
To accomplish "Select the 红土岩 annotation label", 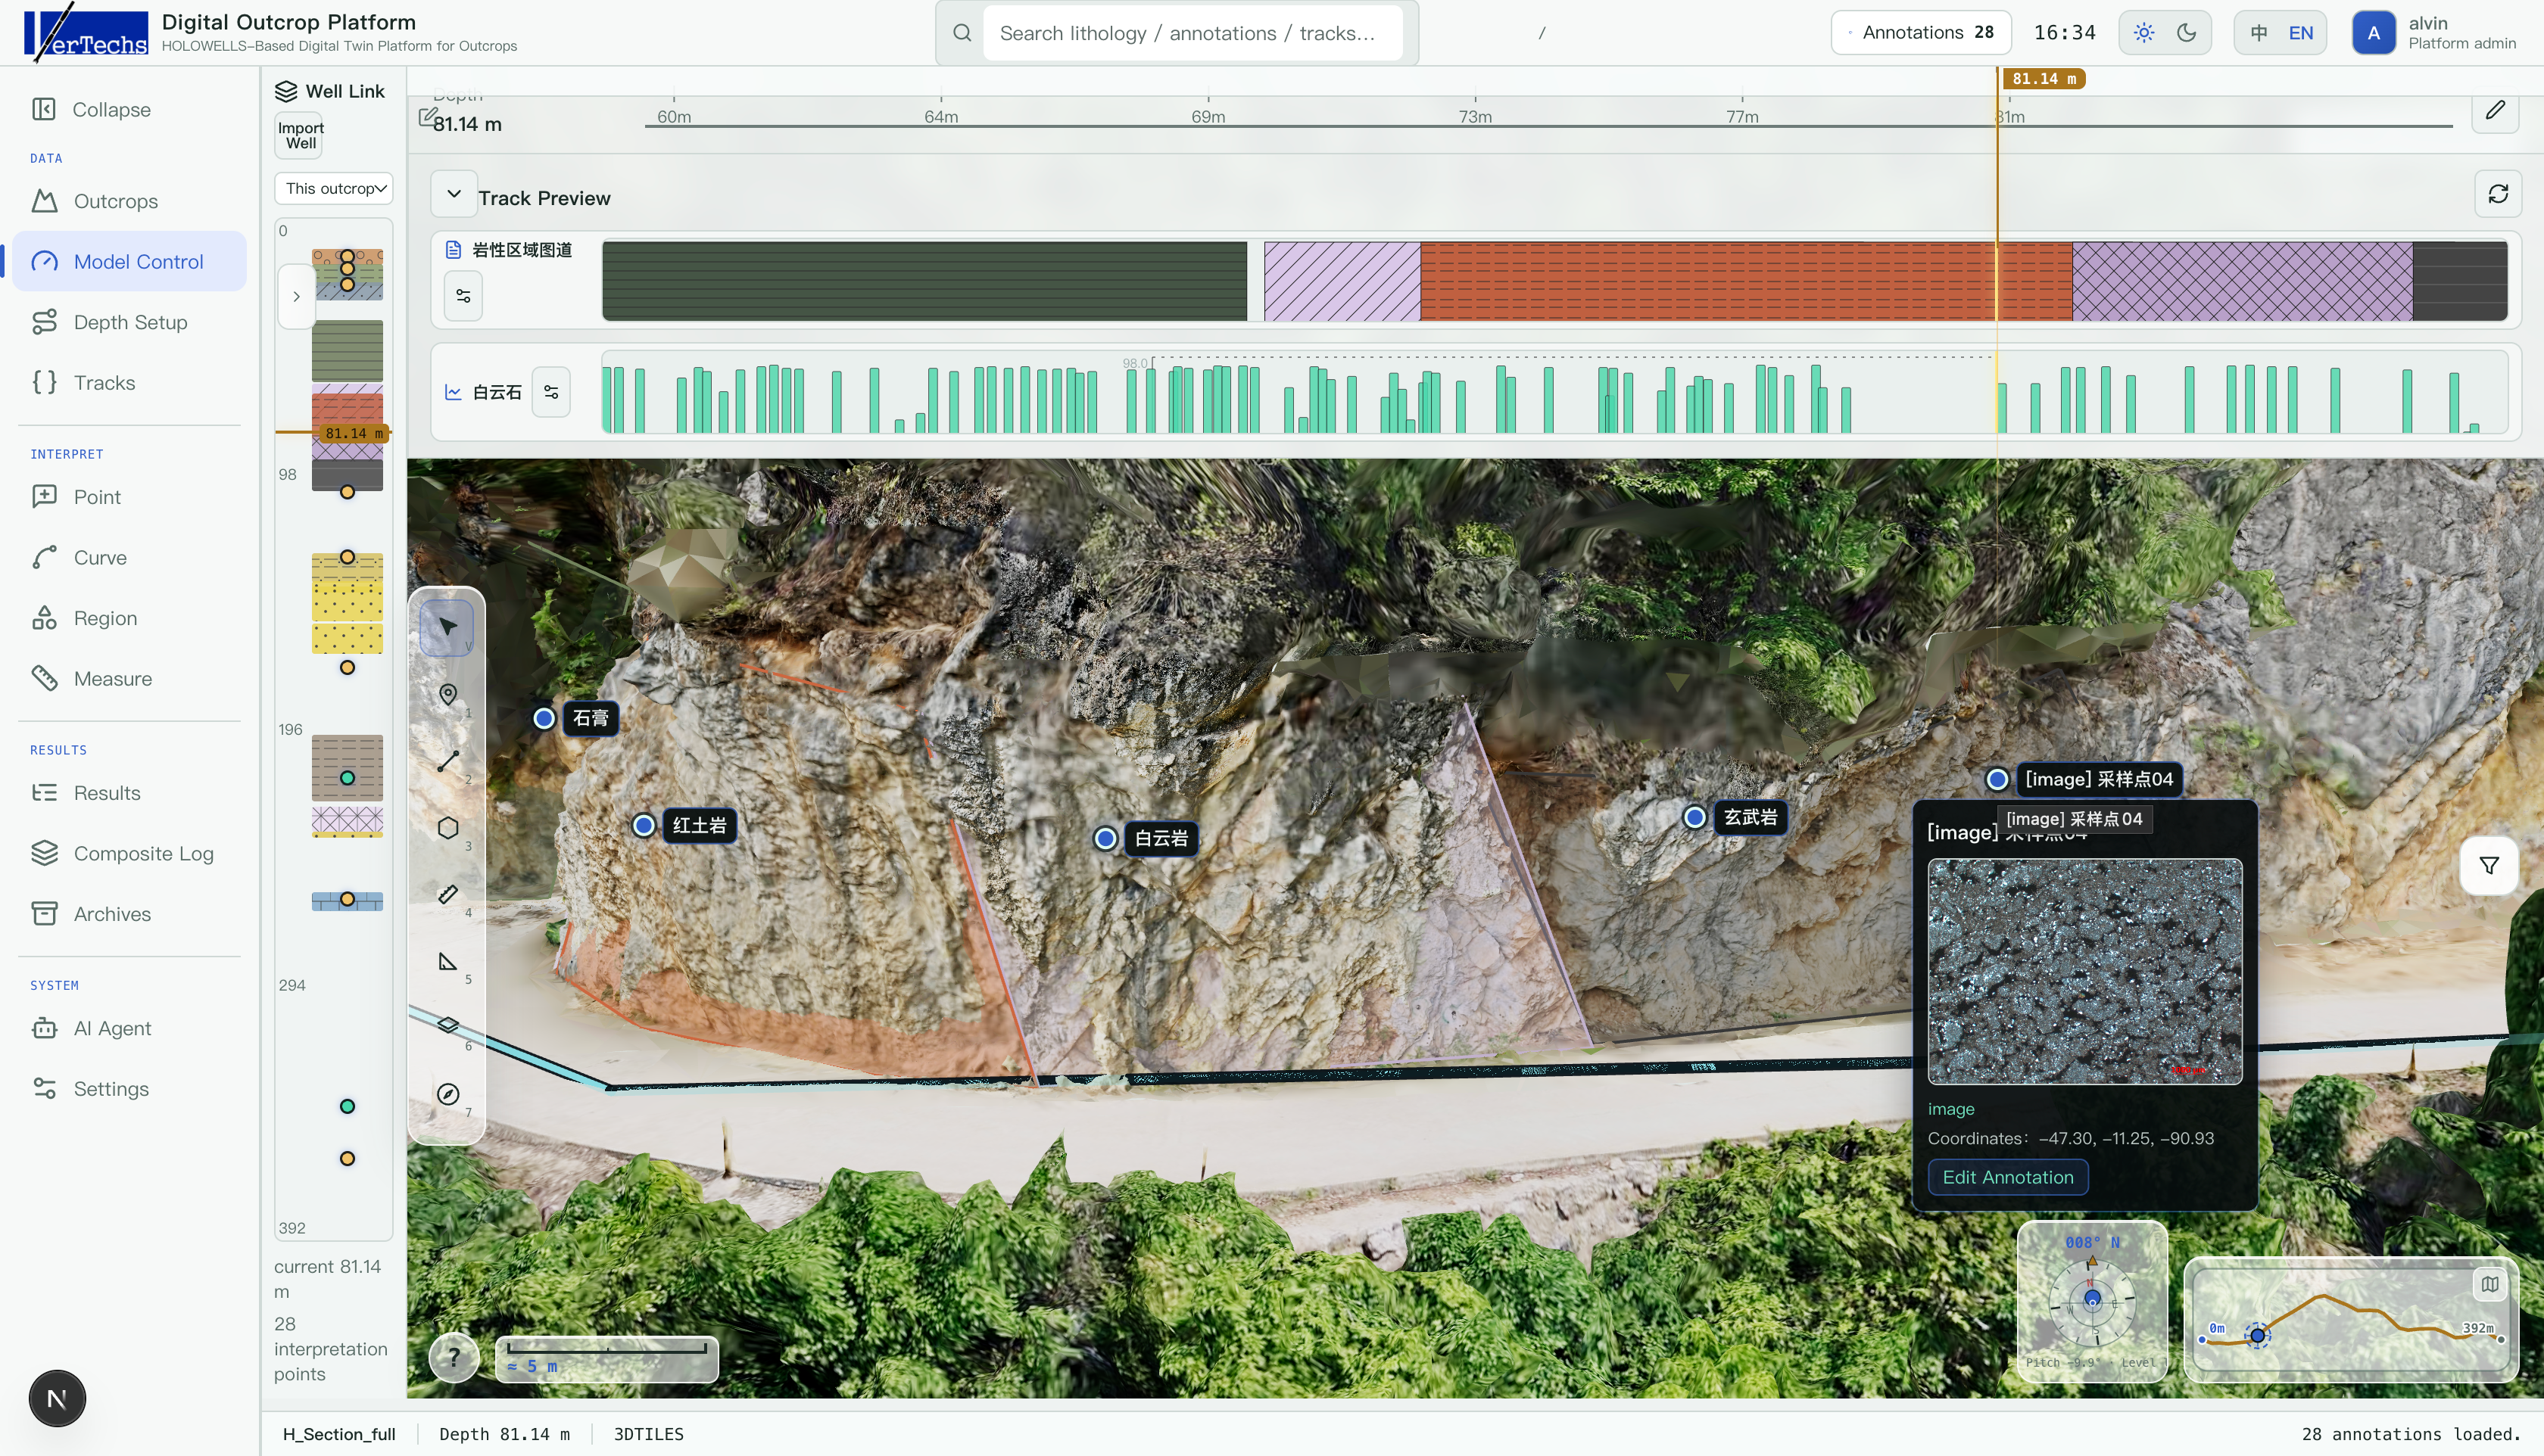I will point(700,826).
